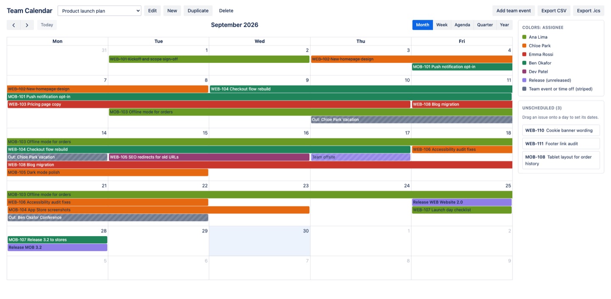Click the Team event or time off swatch
Screen dimensions: 611x299
click(524, 89)
